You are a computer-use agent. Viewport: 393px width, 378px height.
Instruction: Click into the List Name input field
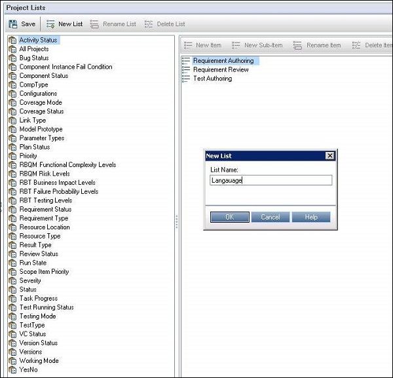(x=271, y=180)
